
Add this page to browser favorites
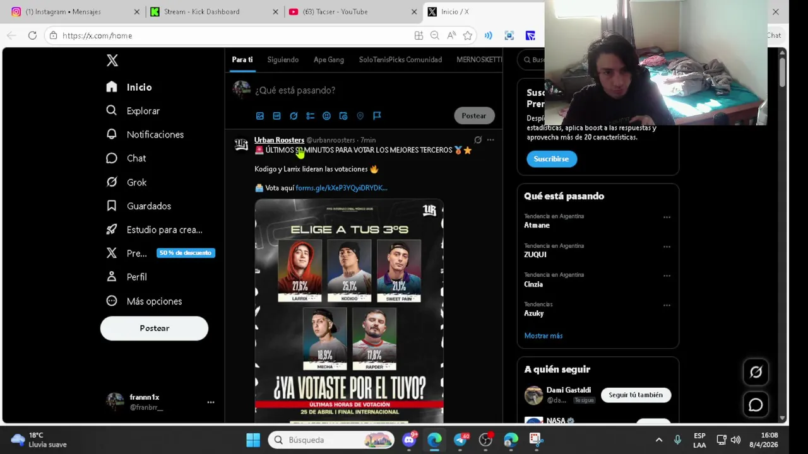click(467, 36)
